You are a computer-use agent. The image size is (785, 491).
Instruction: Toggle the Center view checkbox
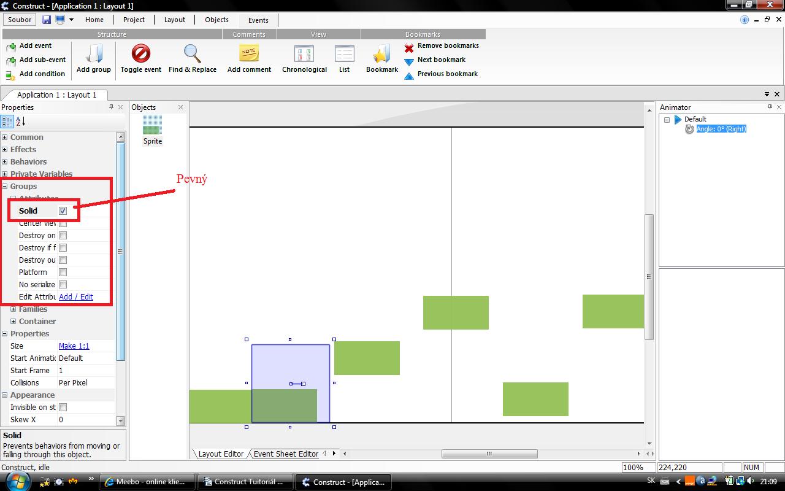click(x=63, y=223)
